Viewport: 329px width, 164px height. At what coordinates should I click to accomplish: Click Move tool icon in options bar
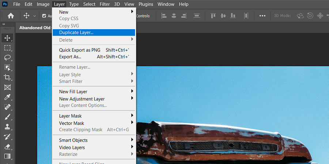click(x=26, y=16)
